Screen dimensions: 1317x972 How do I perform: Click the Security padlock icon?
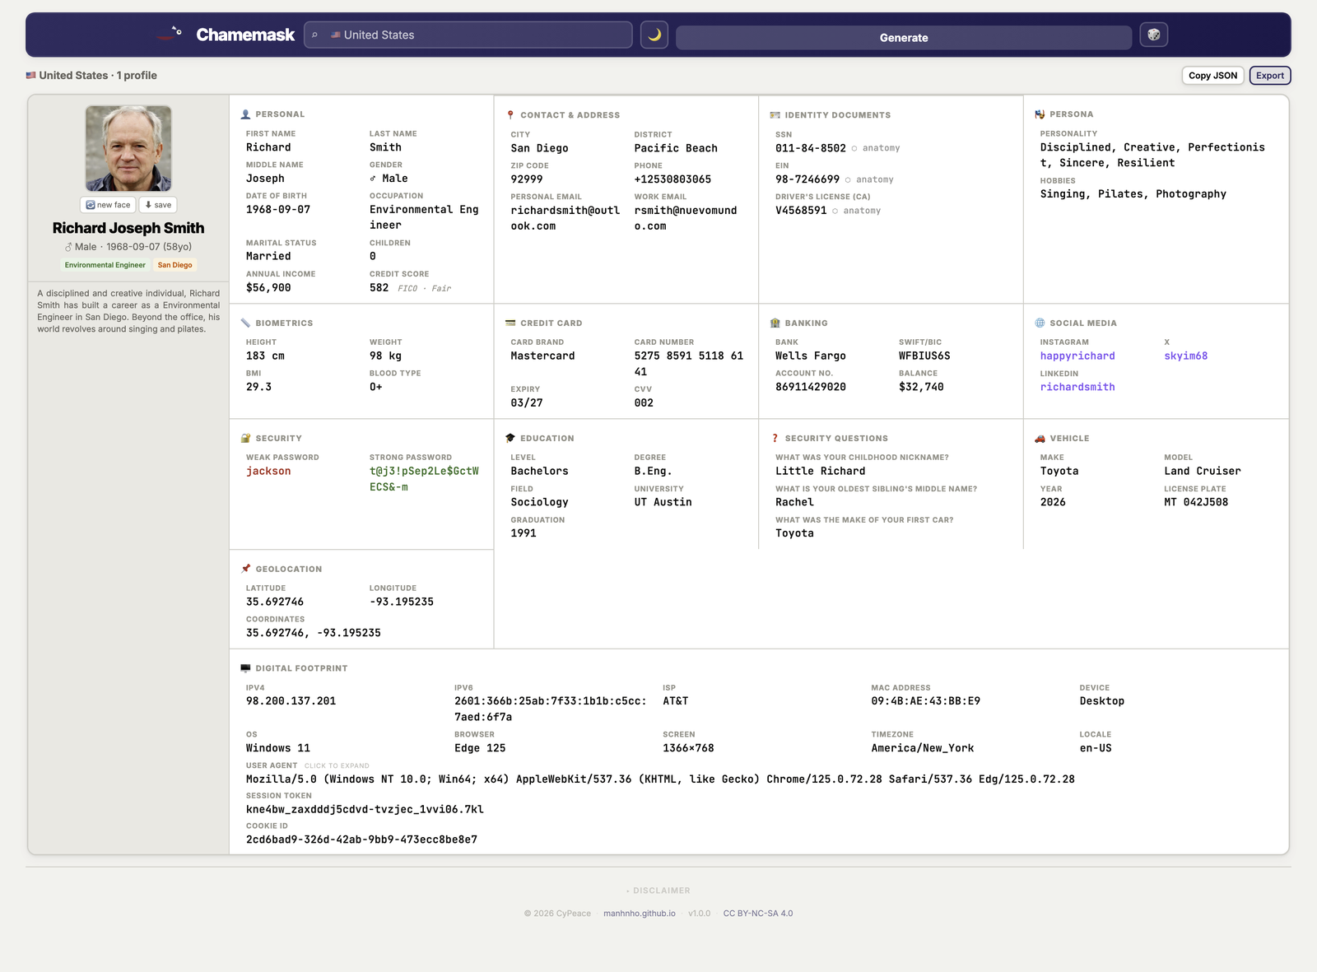245,439
